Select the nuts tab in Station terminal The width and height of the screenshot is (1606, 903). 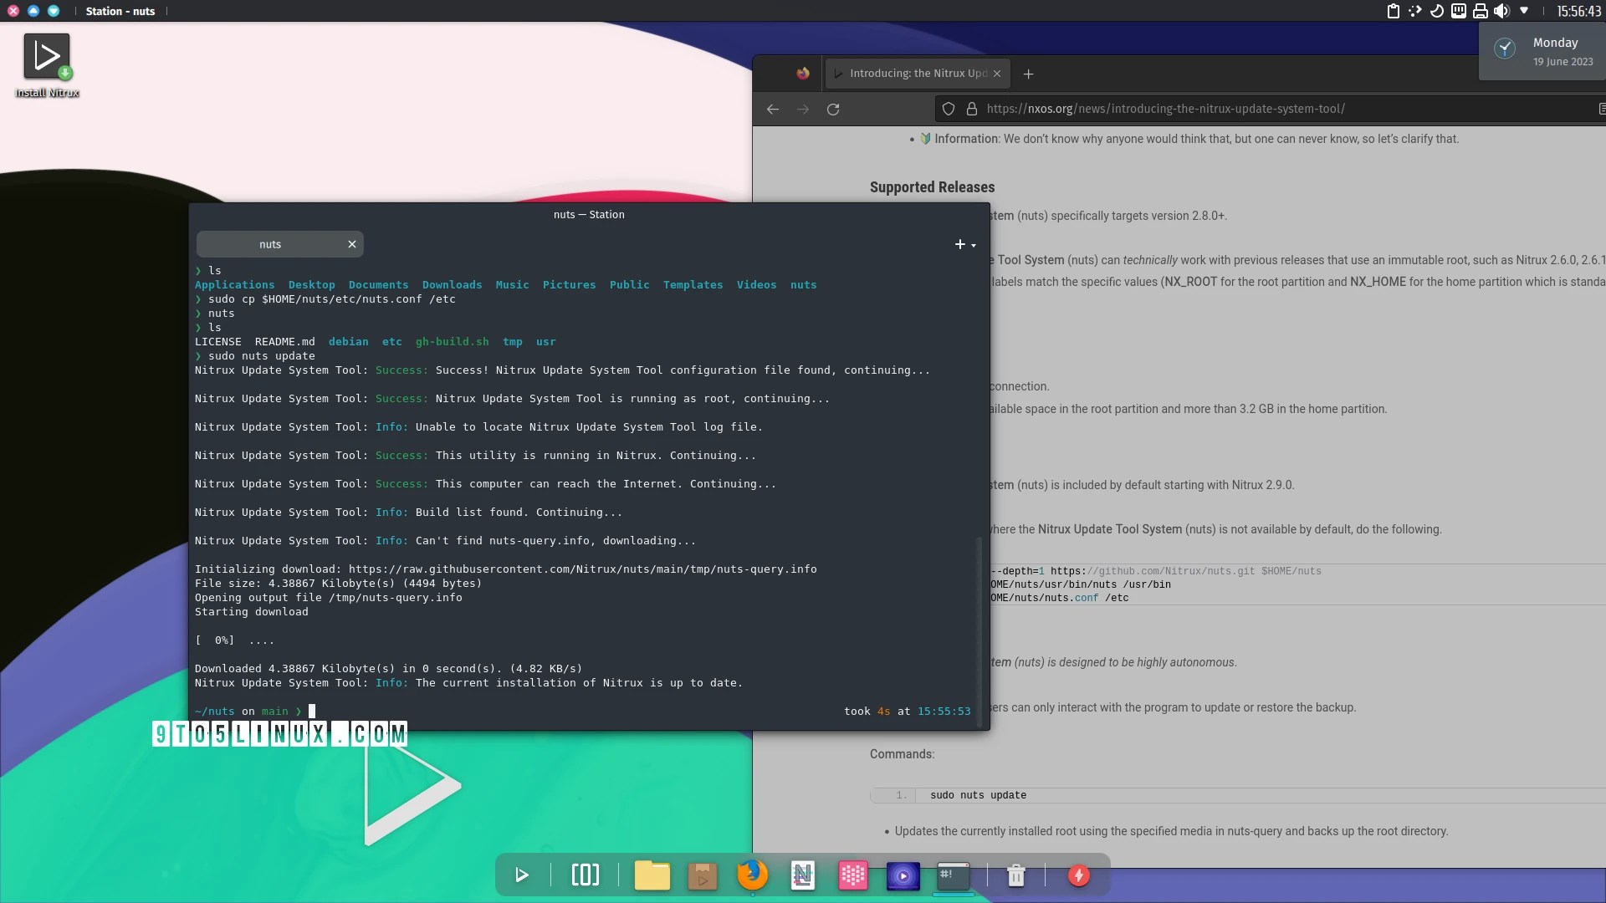pyautogui.click(x=269, y=243)
